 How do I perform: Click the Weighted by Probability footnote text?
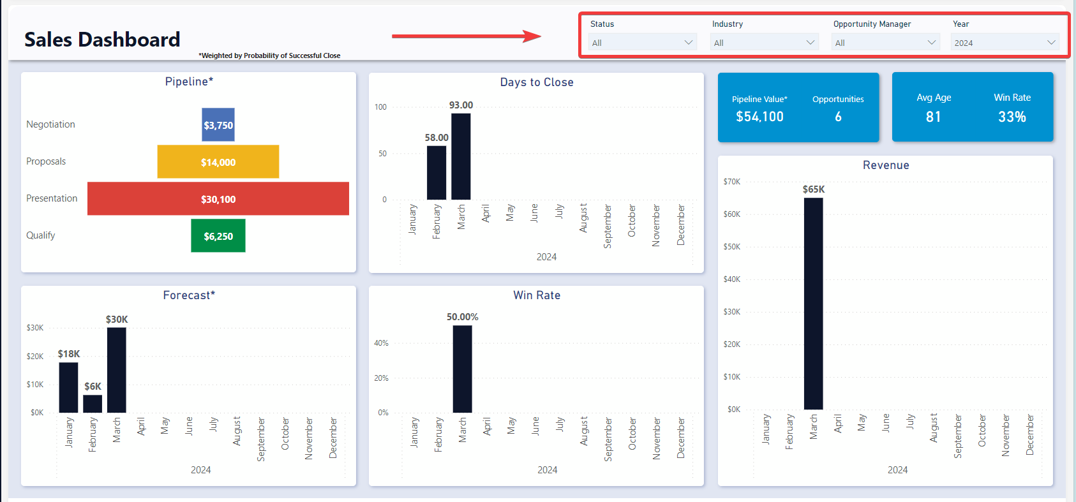269,55
